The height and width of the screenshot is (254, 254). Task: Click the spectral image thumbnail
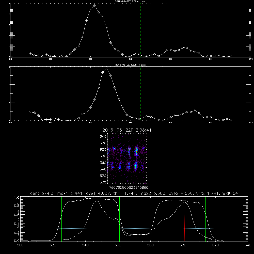point(127,158)
